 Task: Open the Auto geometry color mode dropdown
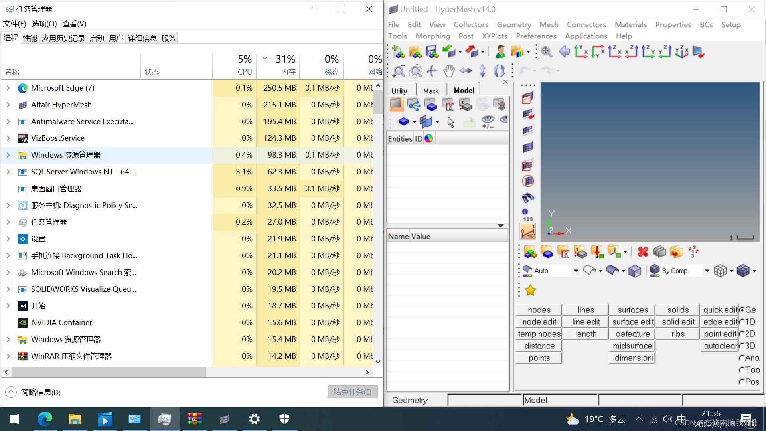(576, 271)
